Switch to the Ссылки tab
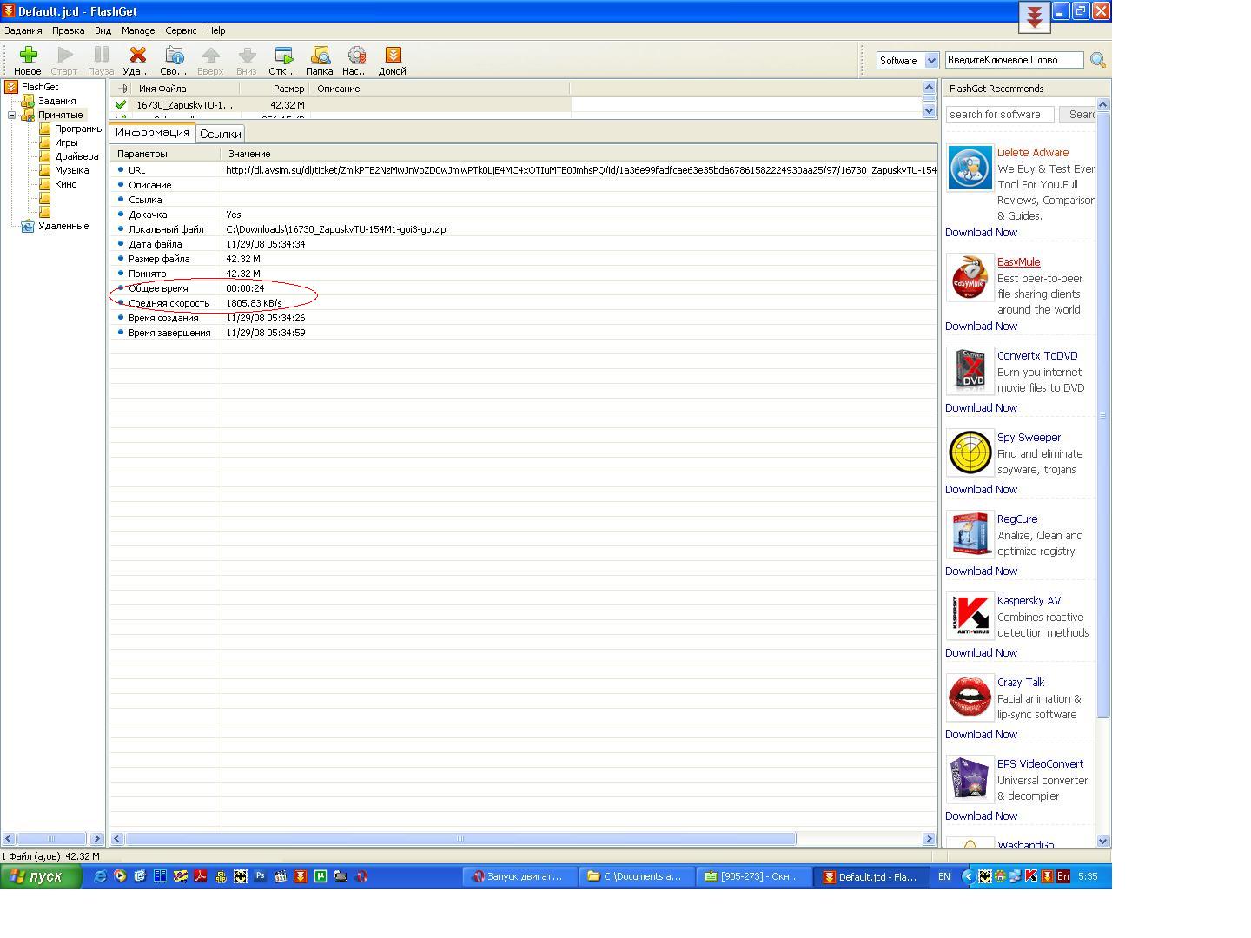This screenshot has height=938, width=1251. click(x=220, y=134)
